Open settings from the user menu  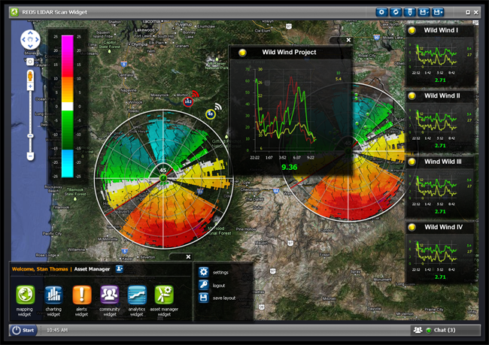click(x=220, y=272)
